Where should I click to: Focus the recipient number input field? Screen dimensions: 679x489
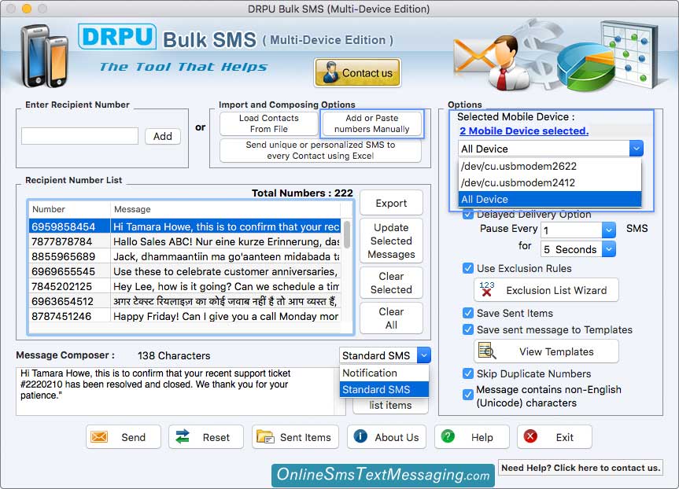[79, 136]
